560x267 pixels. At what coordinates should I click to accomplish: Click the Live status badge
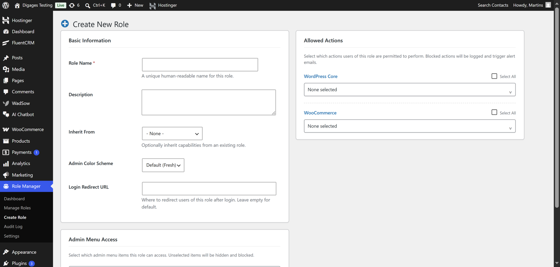[61, 5]
